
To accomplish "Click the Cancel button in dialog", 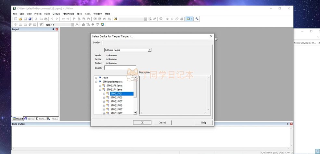I will point(162,122).
